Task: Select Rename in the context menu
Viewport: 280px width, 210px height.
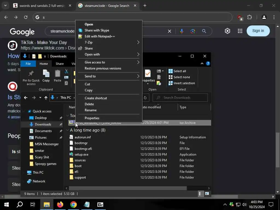Action: pos(91,110)
